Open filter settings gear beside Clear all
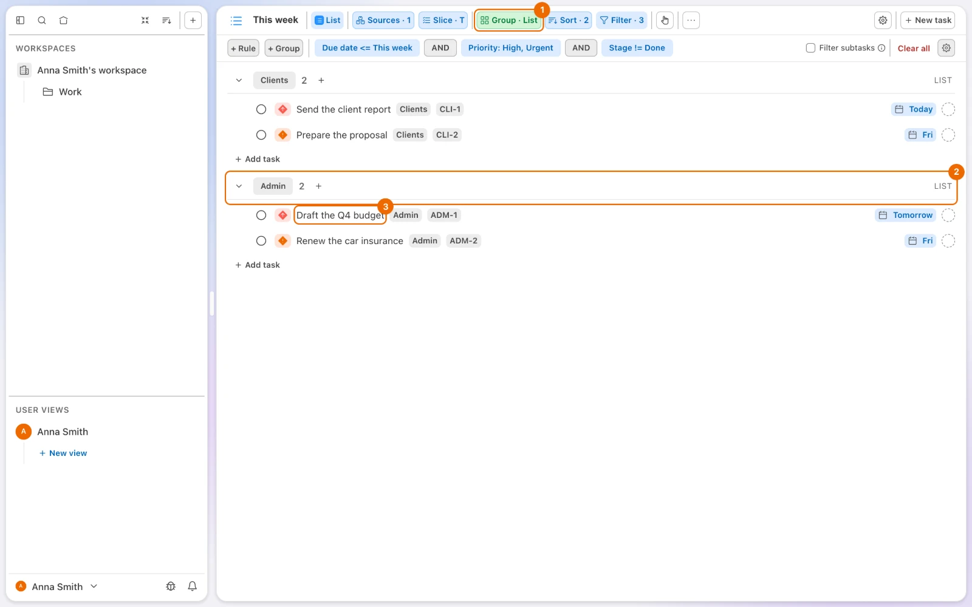This screenshot has width=972, height=607. 946,48
